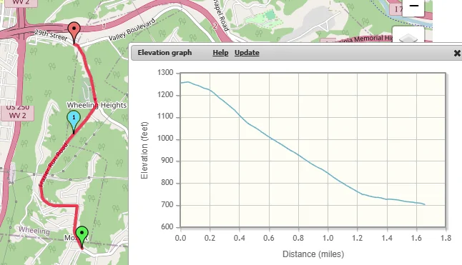
Task: Click the 1300 elevation axis label
Action: coord(165,73)
